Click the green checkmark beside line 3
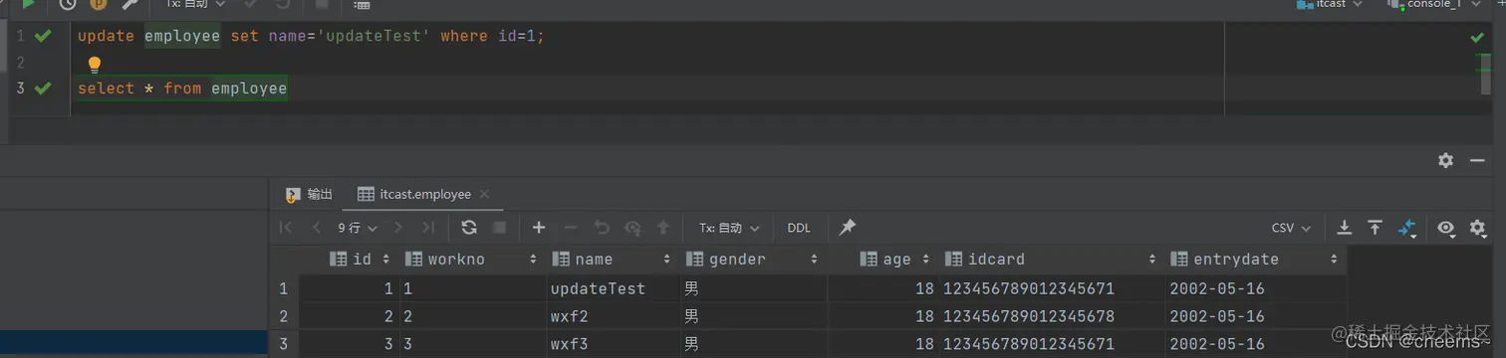The width and height of the screenshot is (1506, 358). (43, 89)
